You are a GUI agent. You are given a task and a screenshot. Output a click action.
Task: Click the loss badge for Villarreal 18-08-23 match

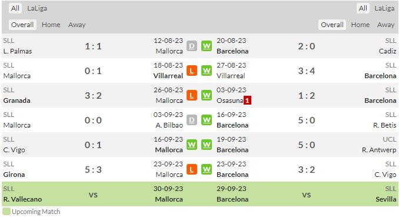192,71
